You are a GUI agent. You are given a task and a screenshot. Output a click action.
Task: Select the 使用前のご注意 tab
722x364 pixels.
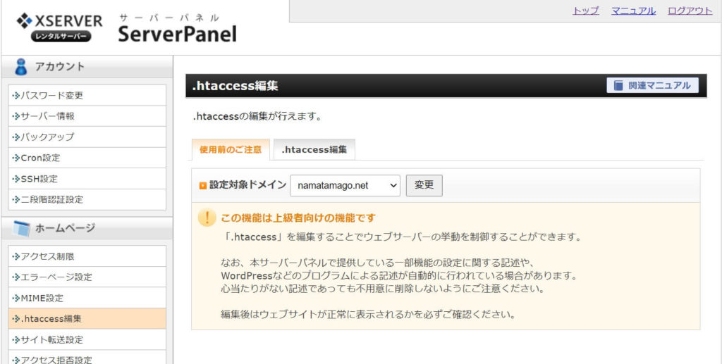(x=231, y=150)
